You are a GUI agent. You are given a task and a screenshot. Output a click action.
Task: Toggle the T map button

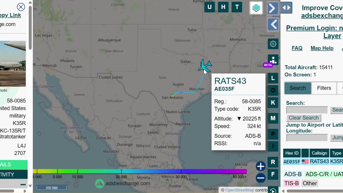237,7
